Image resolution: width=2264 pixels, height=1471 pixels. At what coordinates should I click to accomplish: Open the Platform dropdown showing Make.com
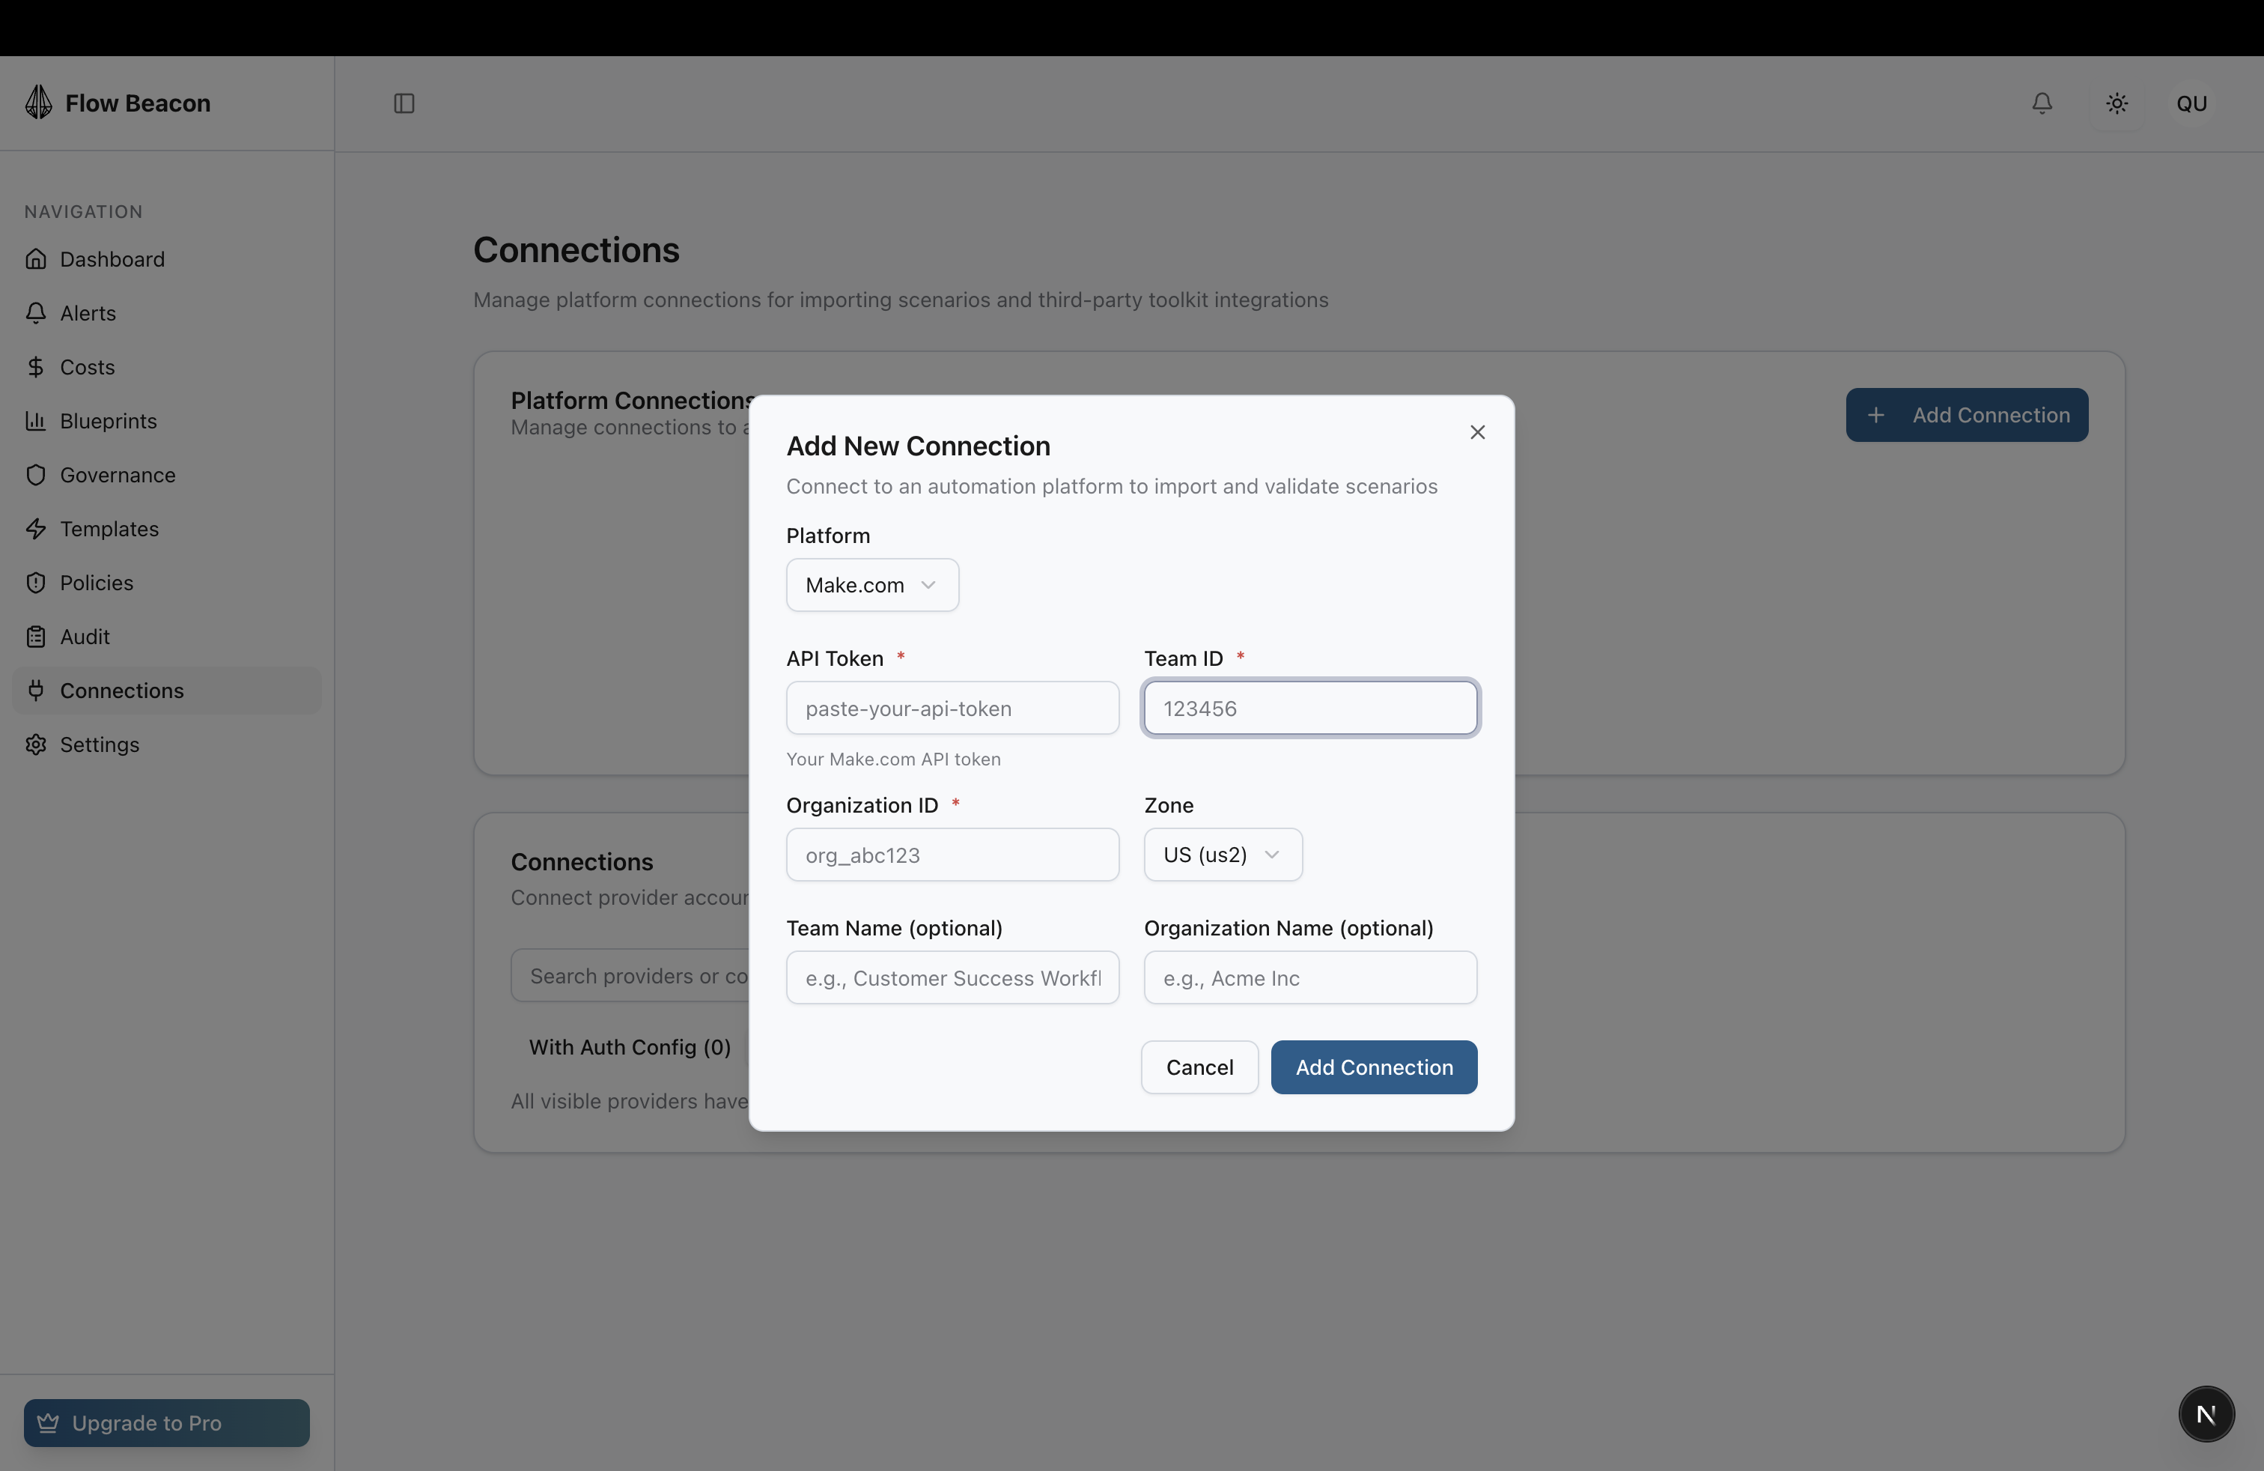click(871, 584)
